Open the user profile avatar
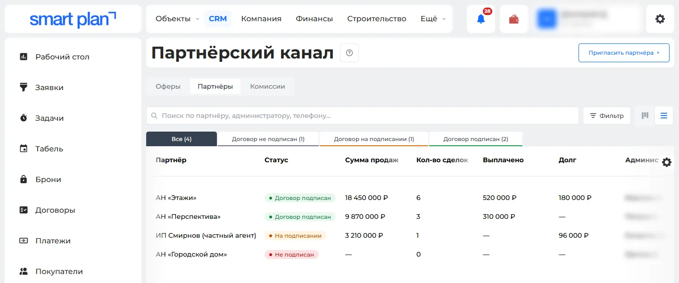The width and height of the screenshot is (679, 283). pyautogui.click(x=547, y=19)
